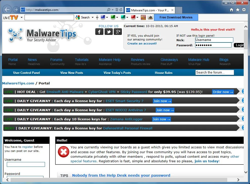Expand the toolbar Search dropdown arrow
The height and width of the screenshot is (184, 250).
(x=93, y=17)
